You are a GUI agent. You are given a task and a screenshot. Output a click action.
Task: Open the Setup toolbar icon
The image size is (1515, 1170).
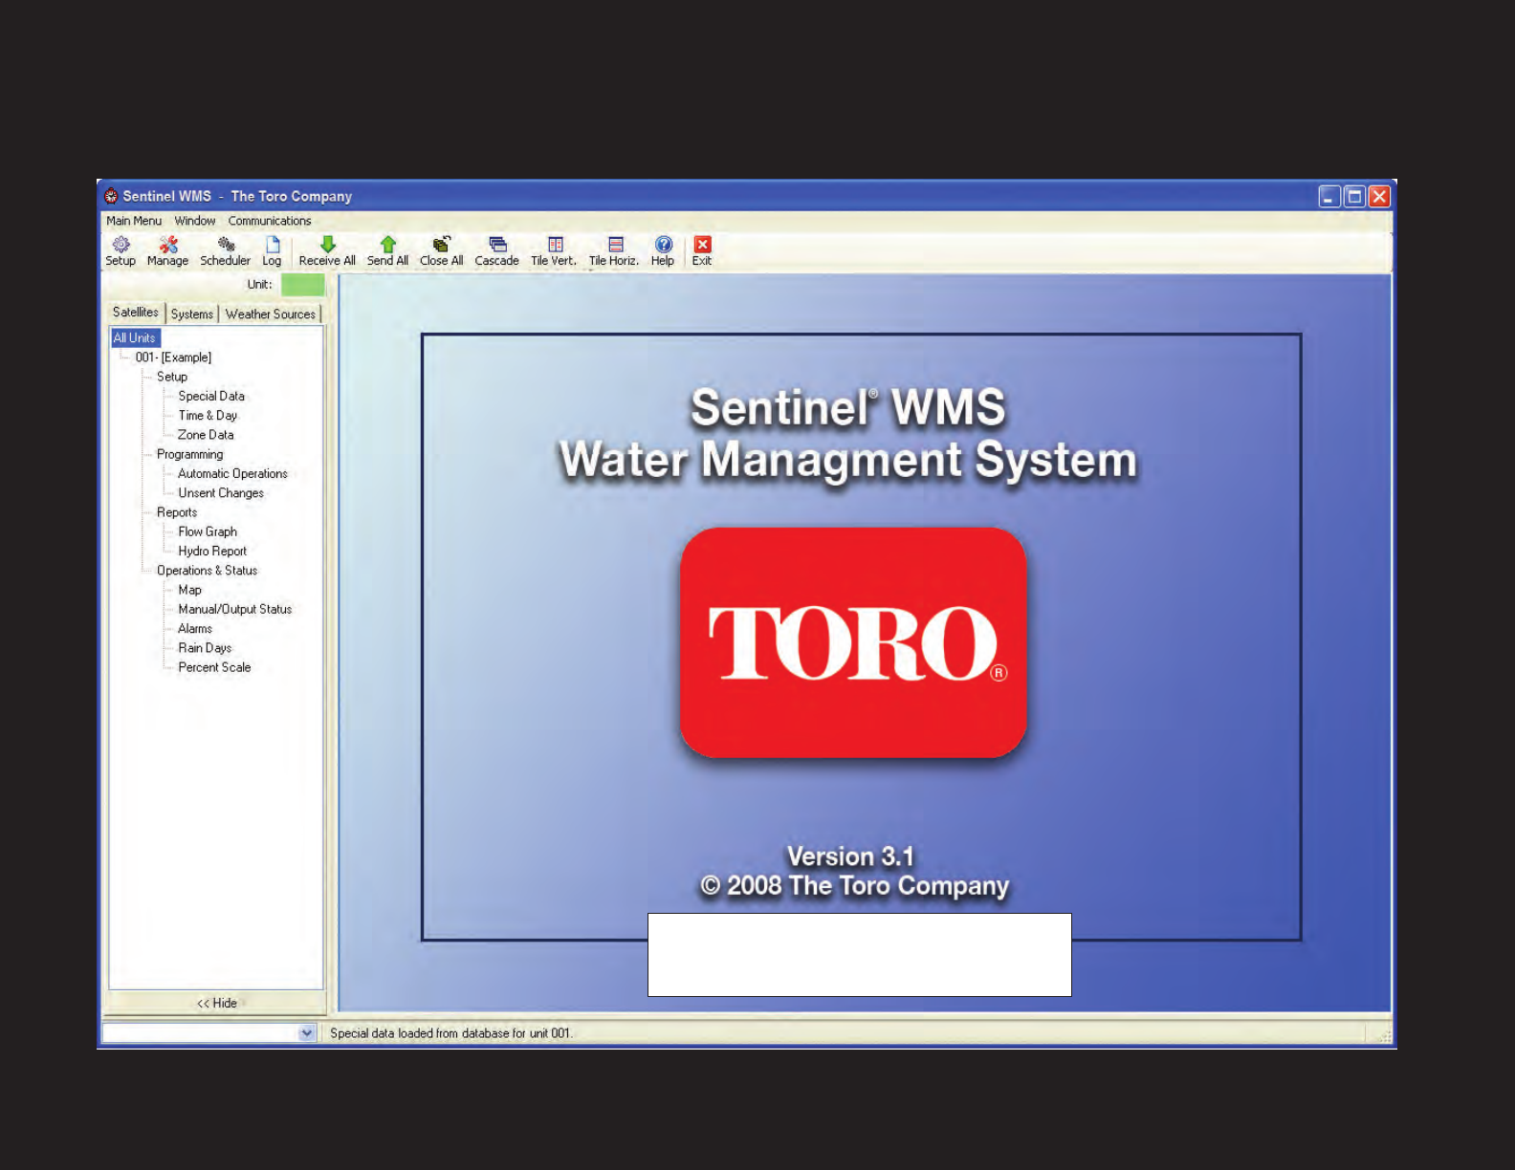click(121, 251)
